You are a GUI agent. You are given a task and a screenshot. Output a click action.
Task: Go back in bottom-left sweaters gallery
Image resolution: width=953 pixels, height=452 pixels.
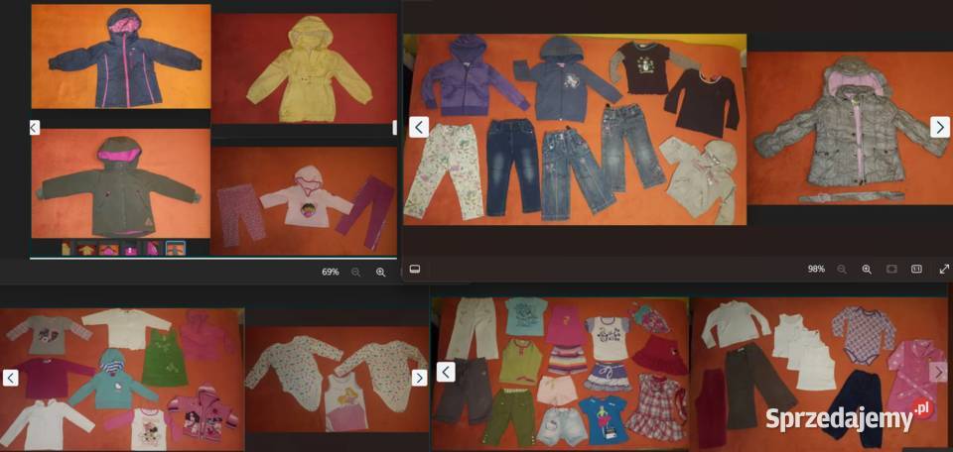click(11, 378)
